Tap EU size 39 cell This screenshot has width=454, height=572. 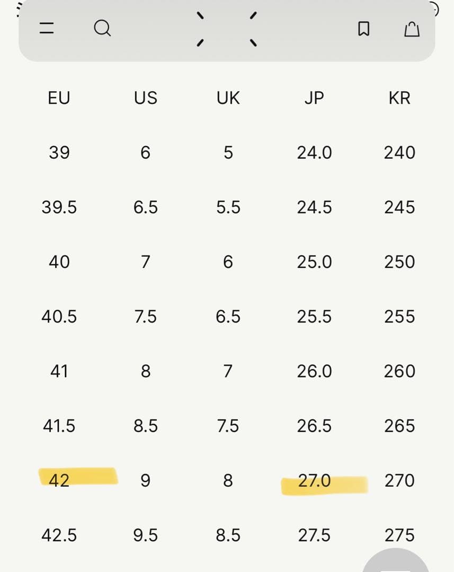[x=59, y=153]
